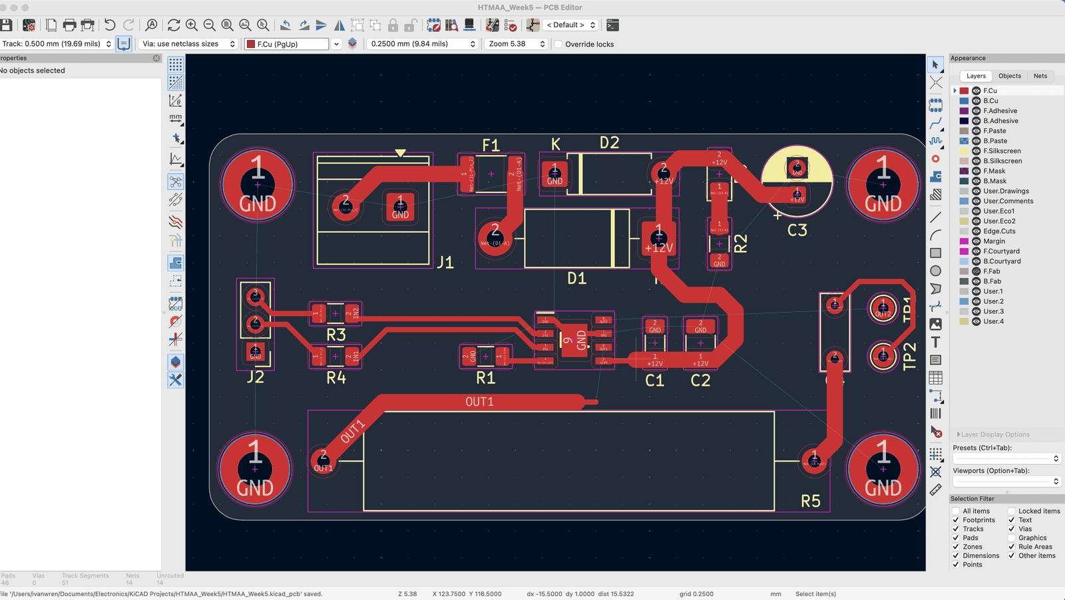Click the Zoom Out magnifier
The width and height of the screenshot is (1065, 600).
pos(210,25)
